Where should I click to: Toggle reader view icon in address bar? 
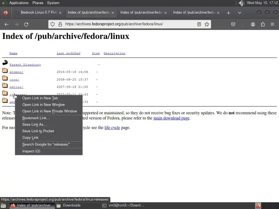pos(199,24)
